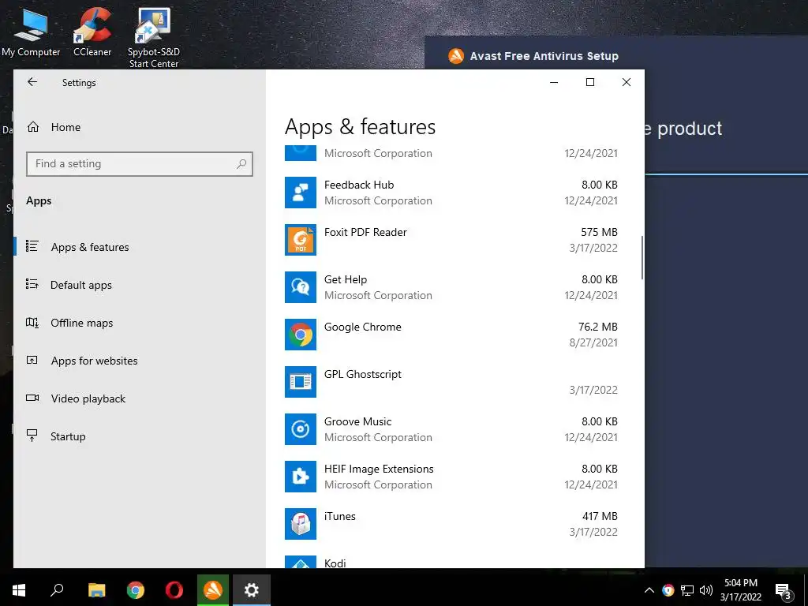Click the Offline maps sidebar icon
Viewport: 808px width, 606px height.
coord(32,323)
